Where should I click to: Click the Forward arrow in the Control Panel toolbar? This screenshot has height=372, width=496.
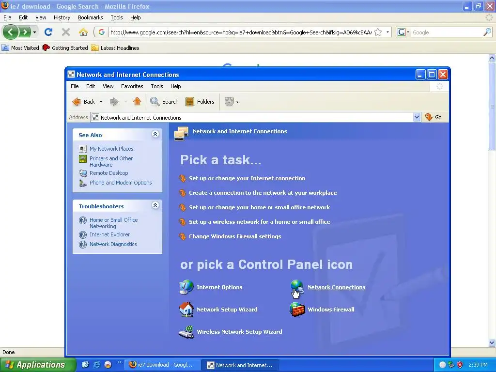pos(114,102)
